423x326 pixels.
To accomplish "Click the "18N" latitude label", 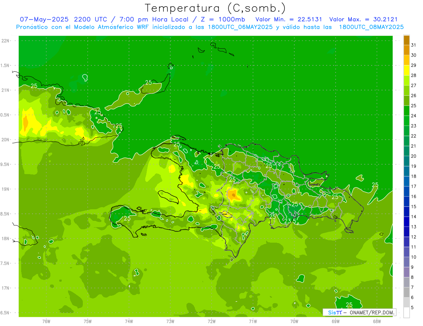I will point(5,239).
